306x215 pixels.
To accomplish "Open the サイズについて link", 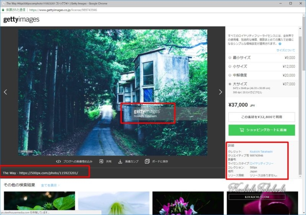I will (285, 50).
